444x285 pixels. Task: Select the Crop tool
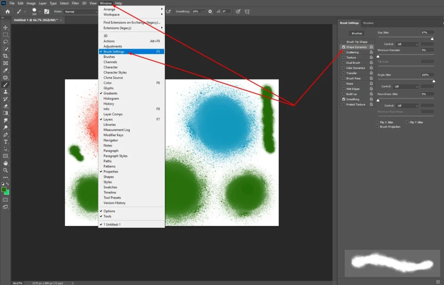[x=5, y=56]
